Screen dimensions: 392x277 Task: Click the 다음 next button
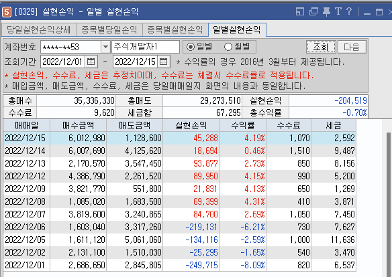point(352,47)
